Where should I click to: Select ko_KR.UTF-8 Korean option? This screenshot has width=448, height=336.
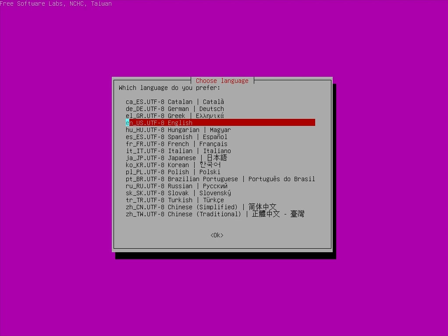click(173, 165)
